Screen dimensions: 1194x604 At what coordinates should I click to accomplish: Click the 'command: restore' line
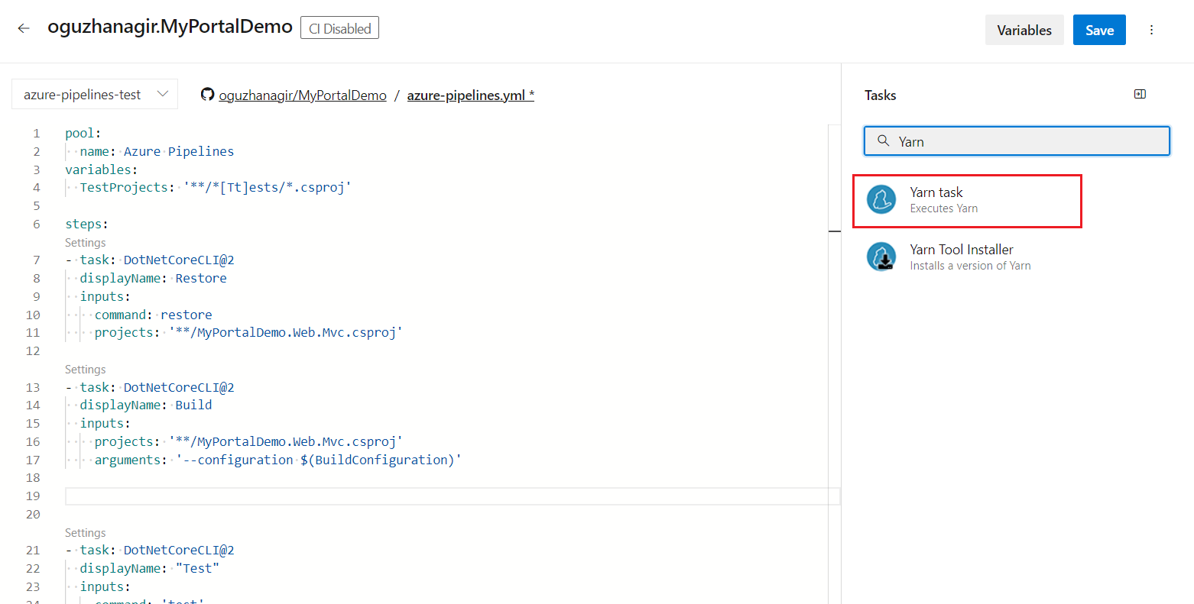[154, 315]
